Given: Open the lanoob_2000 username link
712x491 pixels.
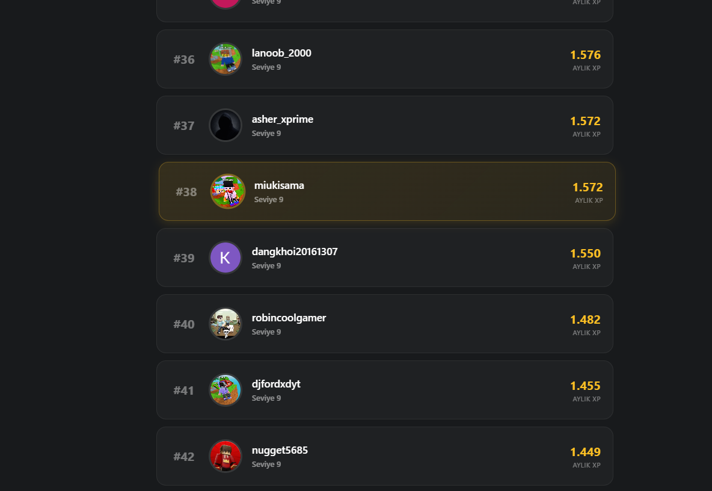Looking at the screenshot, I should click(281, 53).
